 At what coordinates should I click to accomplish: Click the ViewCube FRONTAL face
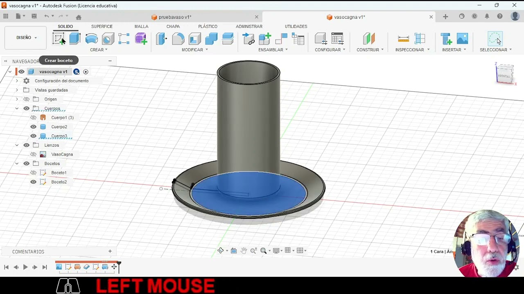click(x=504, y=76)
